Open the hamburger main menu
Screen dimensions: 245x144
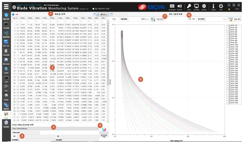pyautogui.click(x=6, y=7)
